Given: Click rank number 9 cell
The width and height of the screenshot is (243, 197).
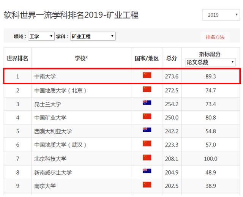Looking at the screenshot, I should pos(18,186).
